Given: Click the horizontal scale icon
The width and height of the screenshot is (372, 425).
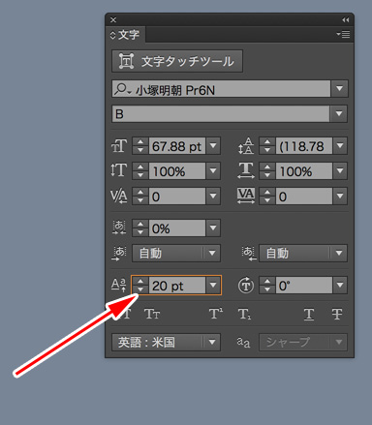Looking at the screenshot, I should (246, 170).
